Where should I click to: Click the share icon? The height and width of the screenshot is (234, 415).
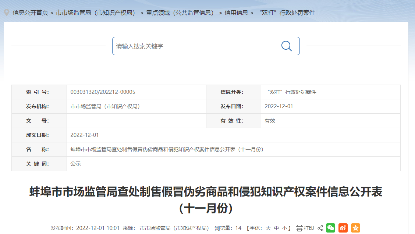[x=320, y=228]
